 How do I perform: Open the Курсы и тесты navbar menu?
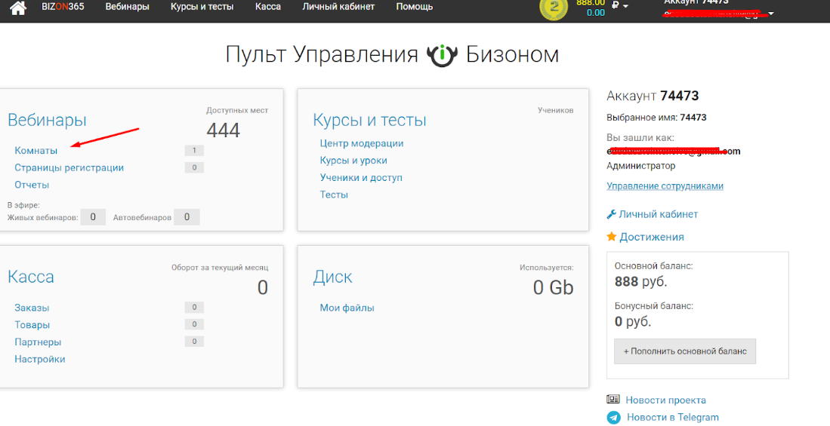(x=202, y=7)
